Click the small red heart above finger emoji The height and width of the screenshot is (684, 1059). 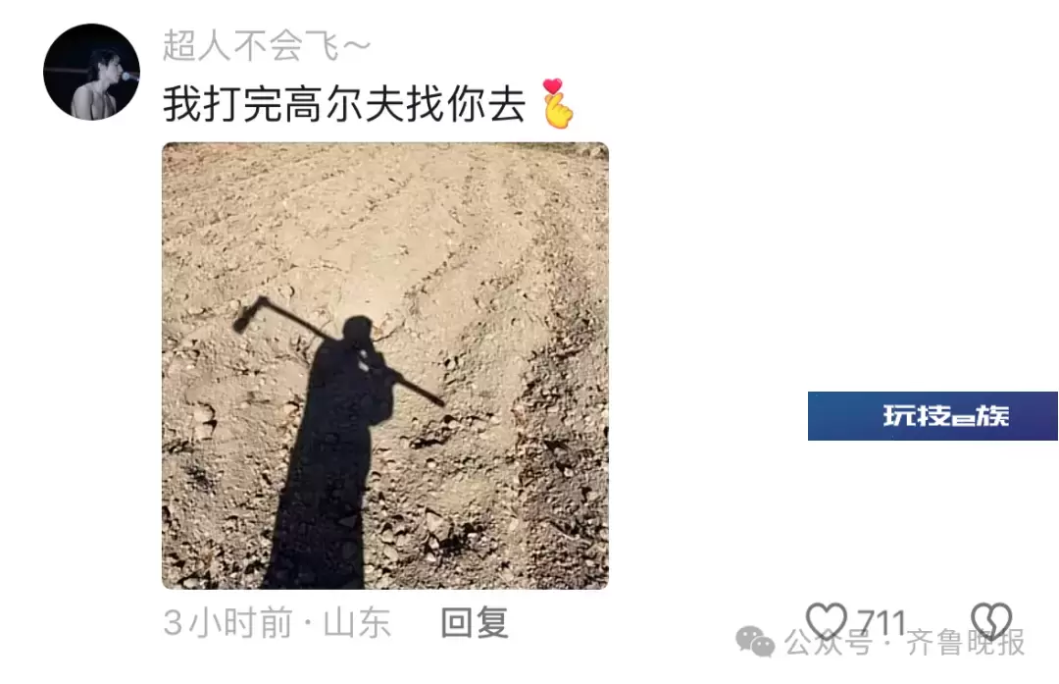pyautogui.click(x=552, y=86)
